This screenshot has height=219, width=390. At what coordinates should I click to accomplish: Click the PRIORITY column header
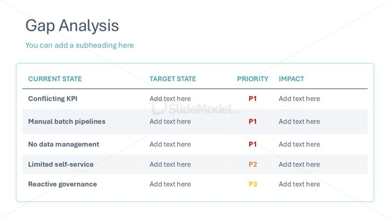click(253, 79)
